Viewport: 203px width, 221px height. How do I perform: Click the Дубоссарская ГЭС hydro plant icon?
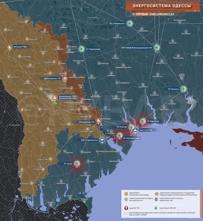pos(65,78)
